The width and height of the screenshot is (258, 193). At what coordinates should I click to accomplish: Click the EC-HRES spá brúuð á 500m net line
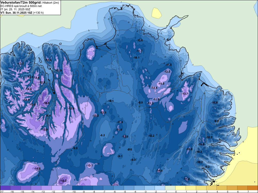[x=21, y=6]
